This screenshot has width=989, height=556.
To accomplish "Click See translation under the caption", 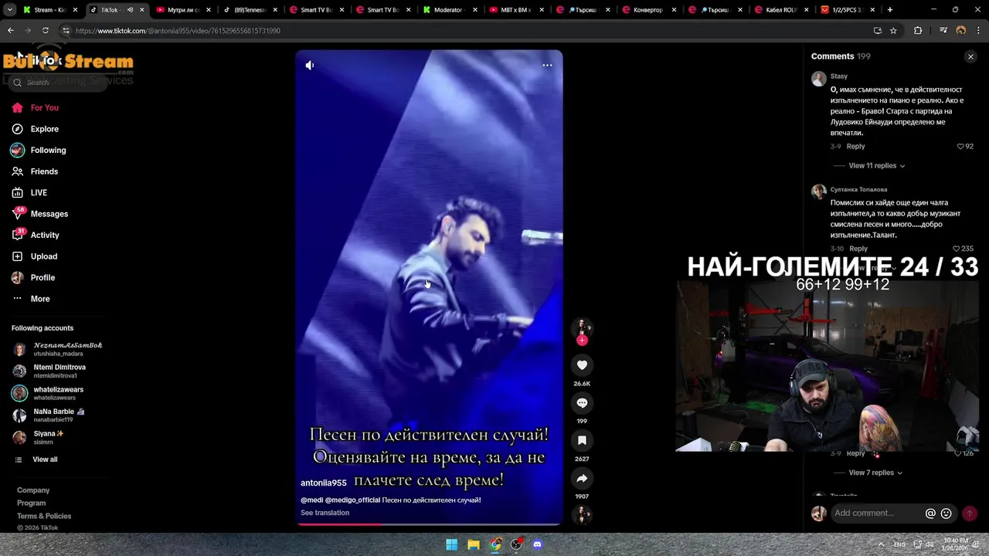I will (x=325, y=513).
